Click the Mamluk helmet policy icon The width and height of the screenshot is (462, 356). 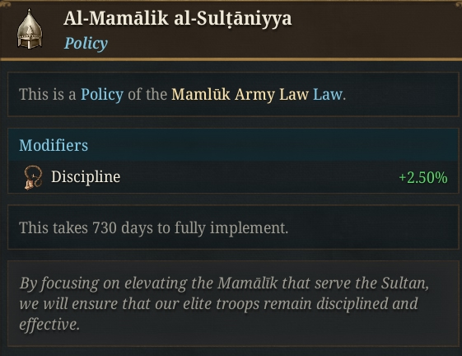point(30,29)
